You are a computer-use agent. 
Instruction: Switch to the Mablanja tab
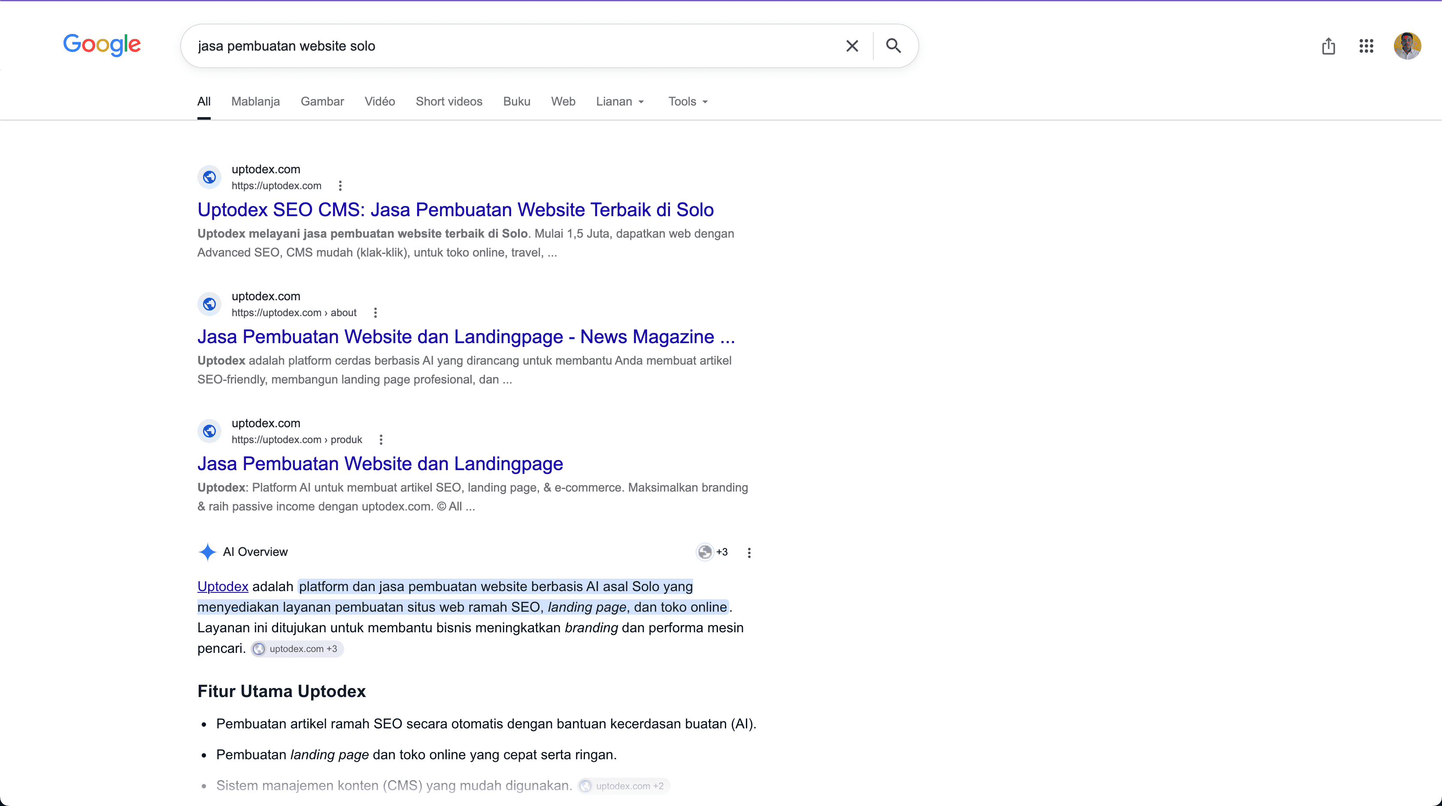tap(255, 102)
